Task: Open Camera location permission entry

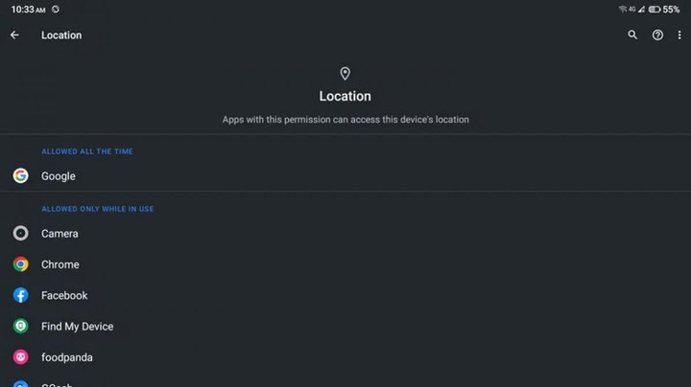Action: 345,233
